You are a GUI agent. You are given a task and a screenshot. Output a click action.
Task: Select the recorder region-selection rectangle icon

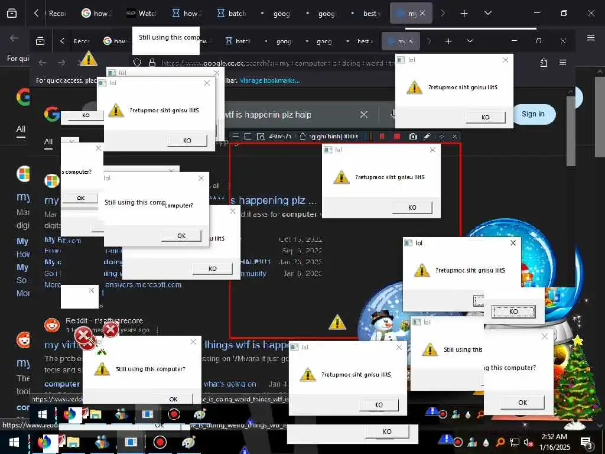click(x=248, y=137)
